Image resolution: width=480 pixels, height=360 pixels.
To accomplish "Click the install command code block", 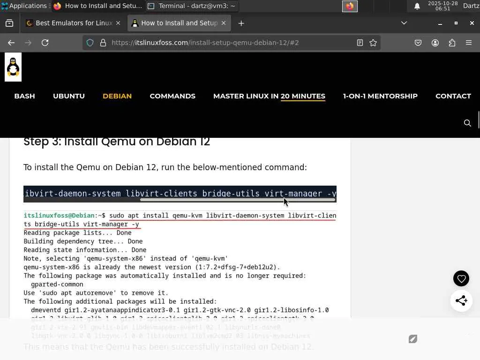I will (x=180, y=194).
